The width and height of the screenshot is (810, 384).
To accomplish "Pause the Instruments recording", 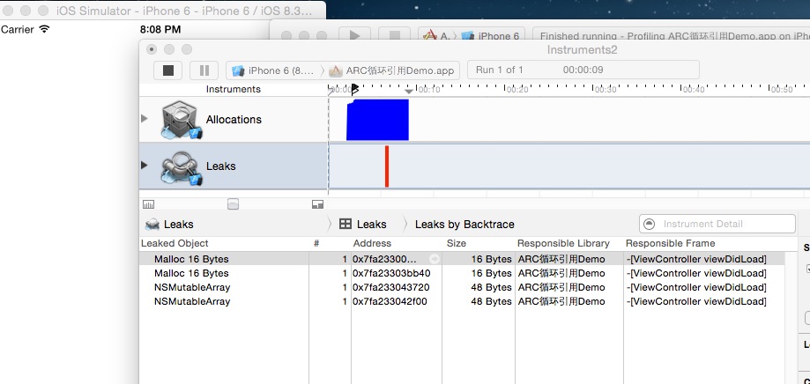I will pos(204,70).
